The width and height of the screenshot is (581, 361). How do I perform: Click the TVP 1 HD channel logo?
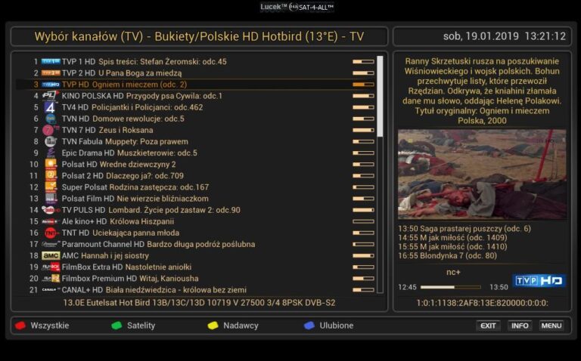pyautogui.click(x=51, y=61)
